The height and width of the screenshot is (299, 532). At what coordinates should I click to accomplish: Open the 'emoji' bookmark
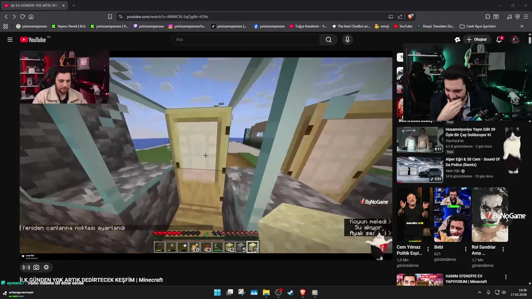382,26
